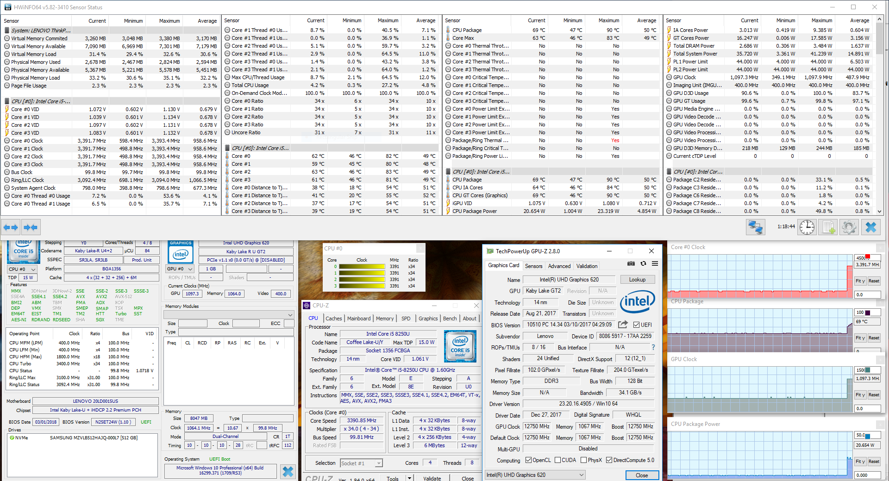
Task: Pick the blue swatch on CPU Package Power graph
Action: tap(867, 436)
